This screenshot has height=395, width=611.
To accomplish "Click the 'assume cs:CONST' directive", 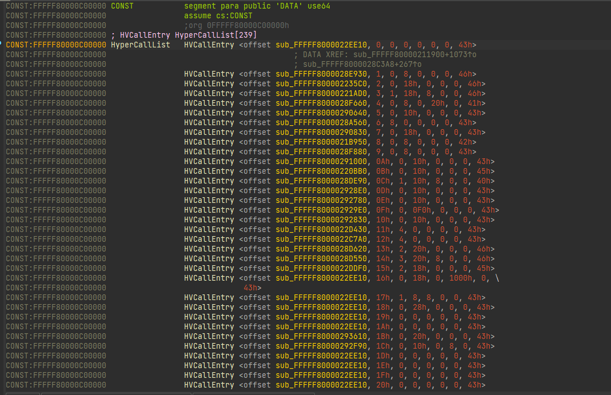I will 218,15.
